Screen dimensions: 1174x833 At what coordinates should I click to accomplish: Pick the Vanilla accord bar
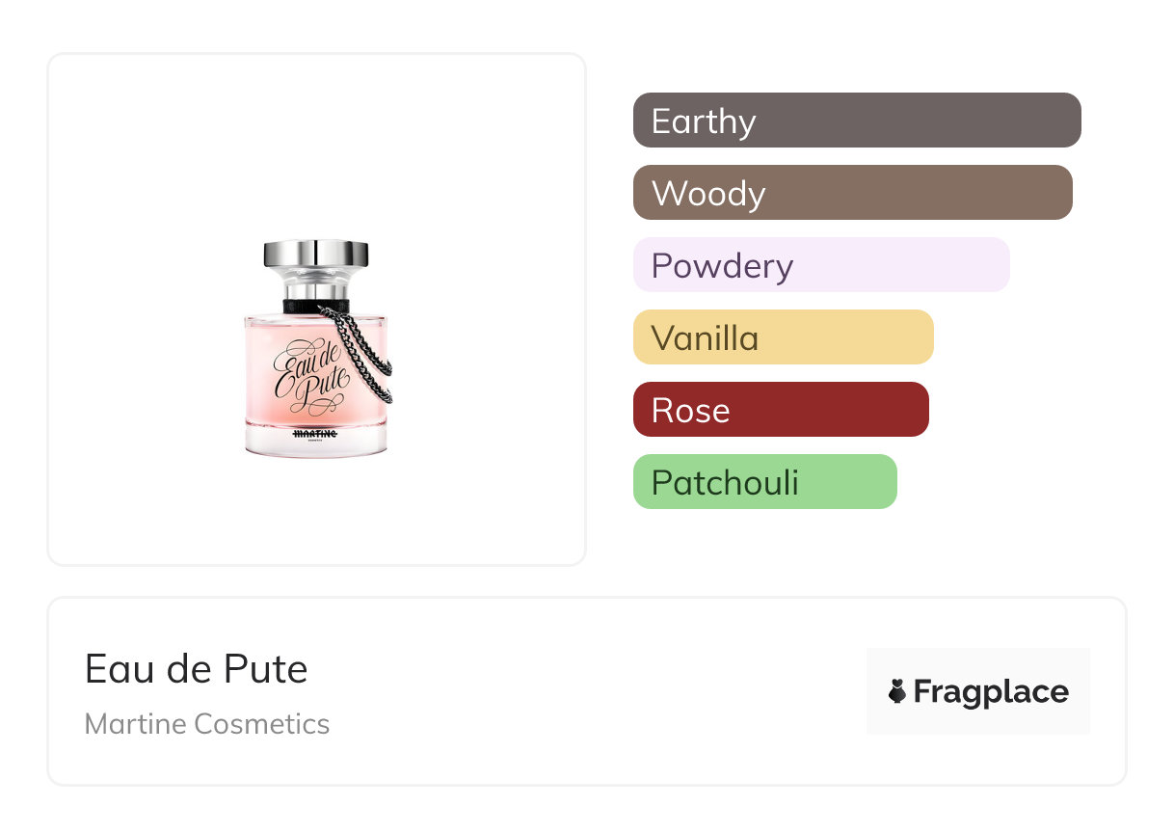click(x=783, y=337)
